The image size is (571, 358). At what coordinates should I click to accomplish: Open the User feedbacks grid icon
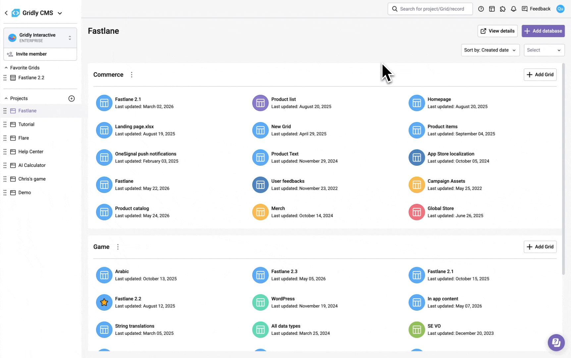pos(260,185)
